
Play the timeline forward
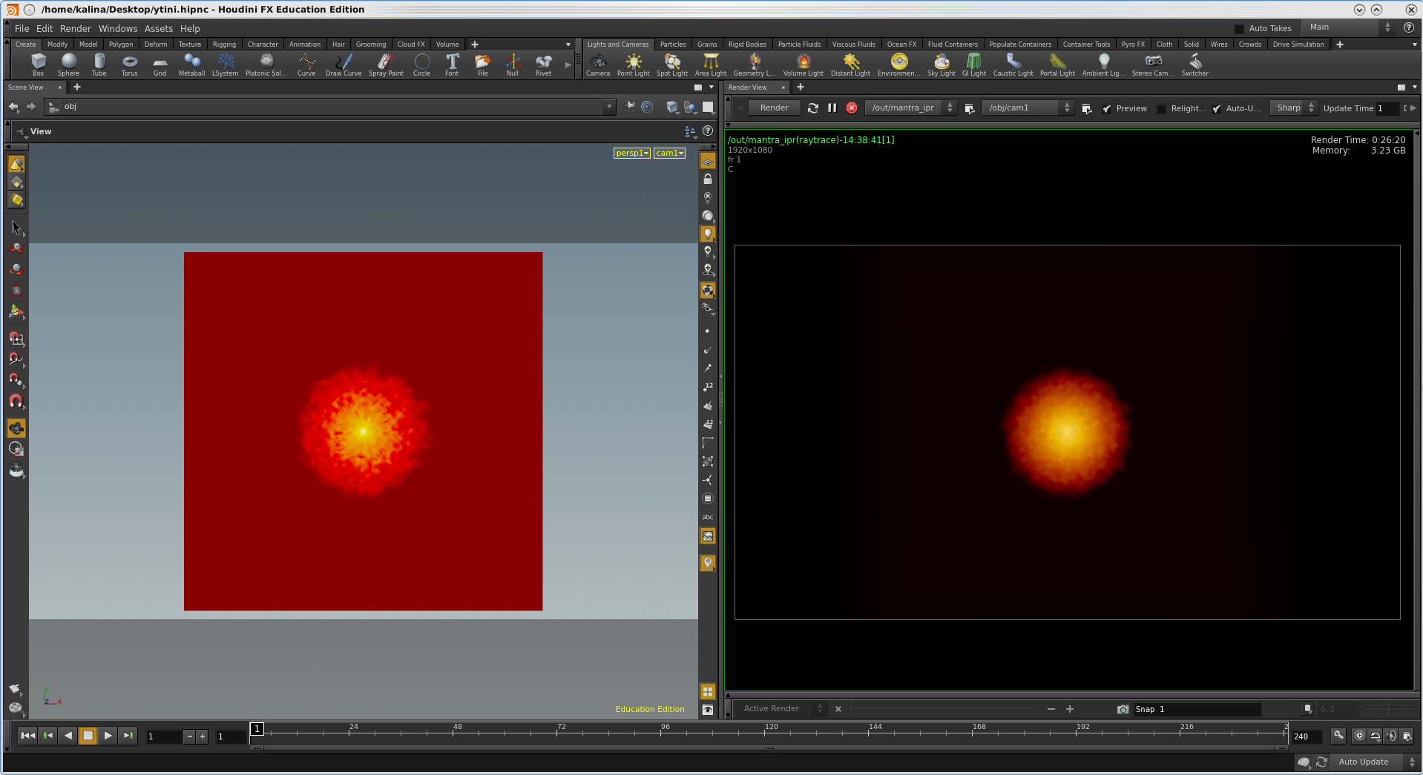[108, 736]
